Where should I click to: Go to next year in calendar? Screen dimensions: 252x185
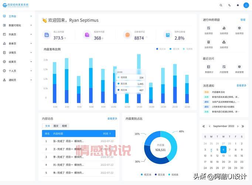[243, 126]
